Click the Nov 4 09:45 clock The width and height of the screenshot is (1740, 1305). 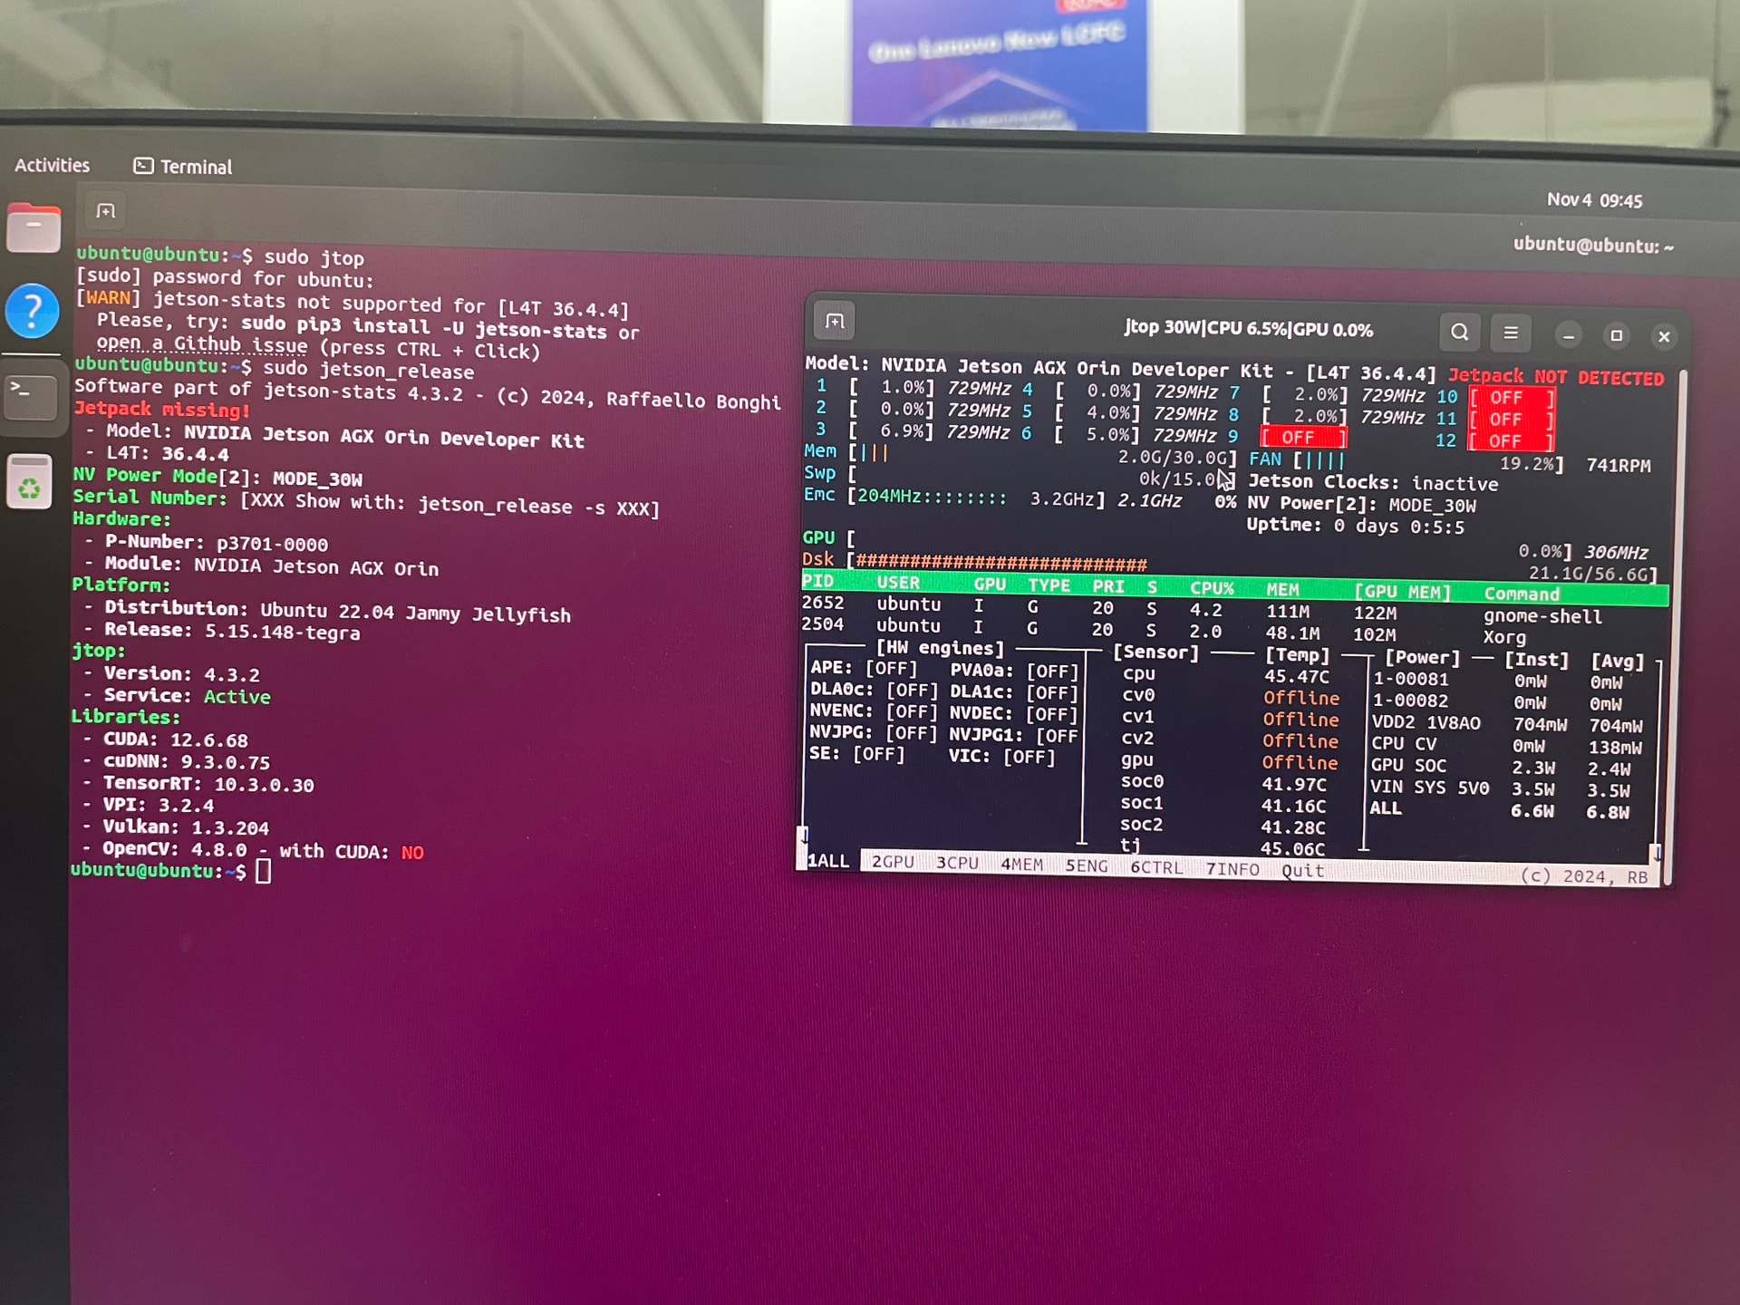1593,200
